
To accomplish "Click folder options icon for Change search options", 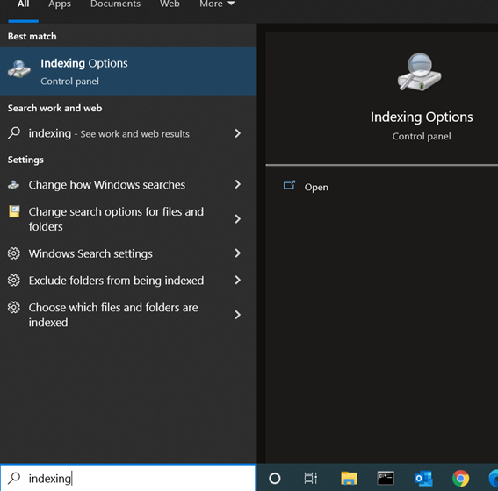I will (x=14, y=211).
